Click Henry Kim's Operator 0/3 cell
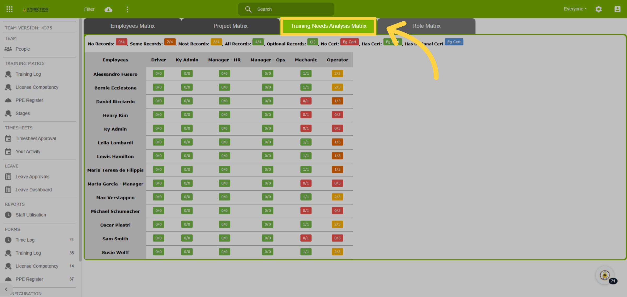 [337, 115]
